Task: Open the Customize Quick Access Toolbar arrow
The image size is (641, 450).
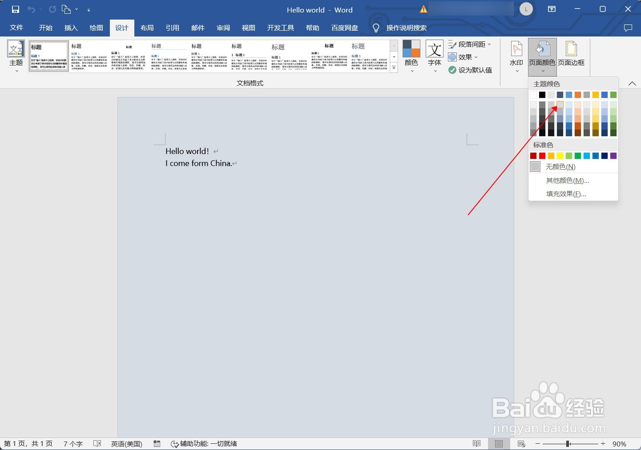Action: [x=89, y=10]
